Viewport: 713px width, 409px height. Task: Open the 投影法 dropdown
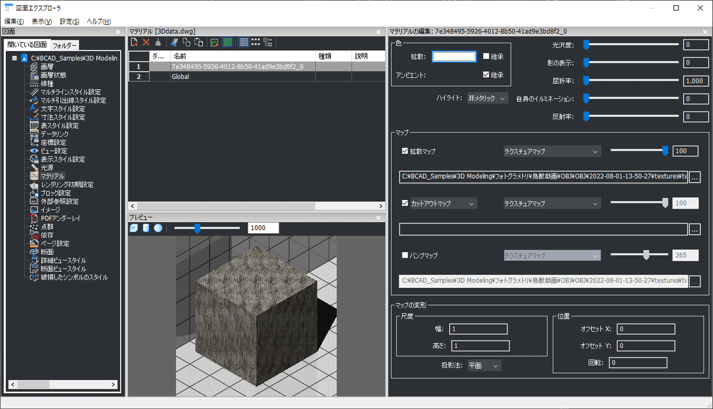point(484,366)
